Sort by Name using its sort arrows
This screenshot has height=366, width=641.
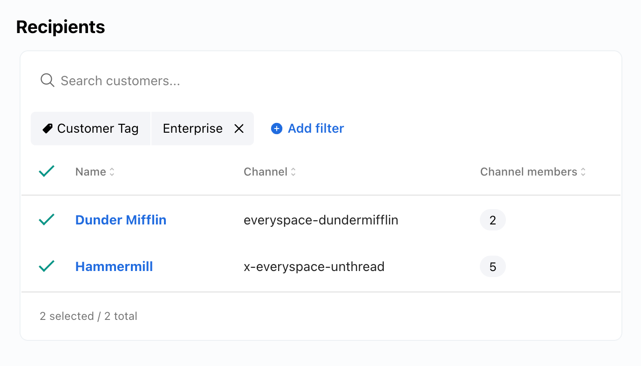pos(112,172)
